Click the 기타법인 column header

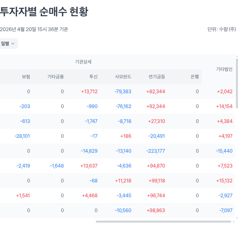224,69
